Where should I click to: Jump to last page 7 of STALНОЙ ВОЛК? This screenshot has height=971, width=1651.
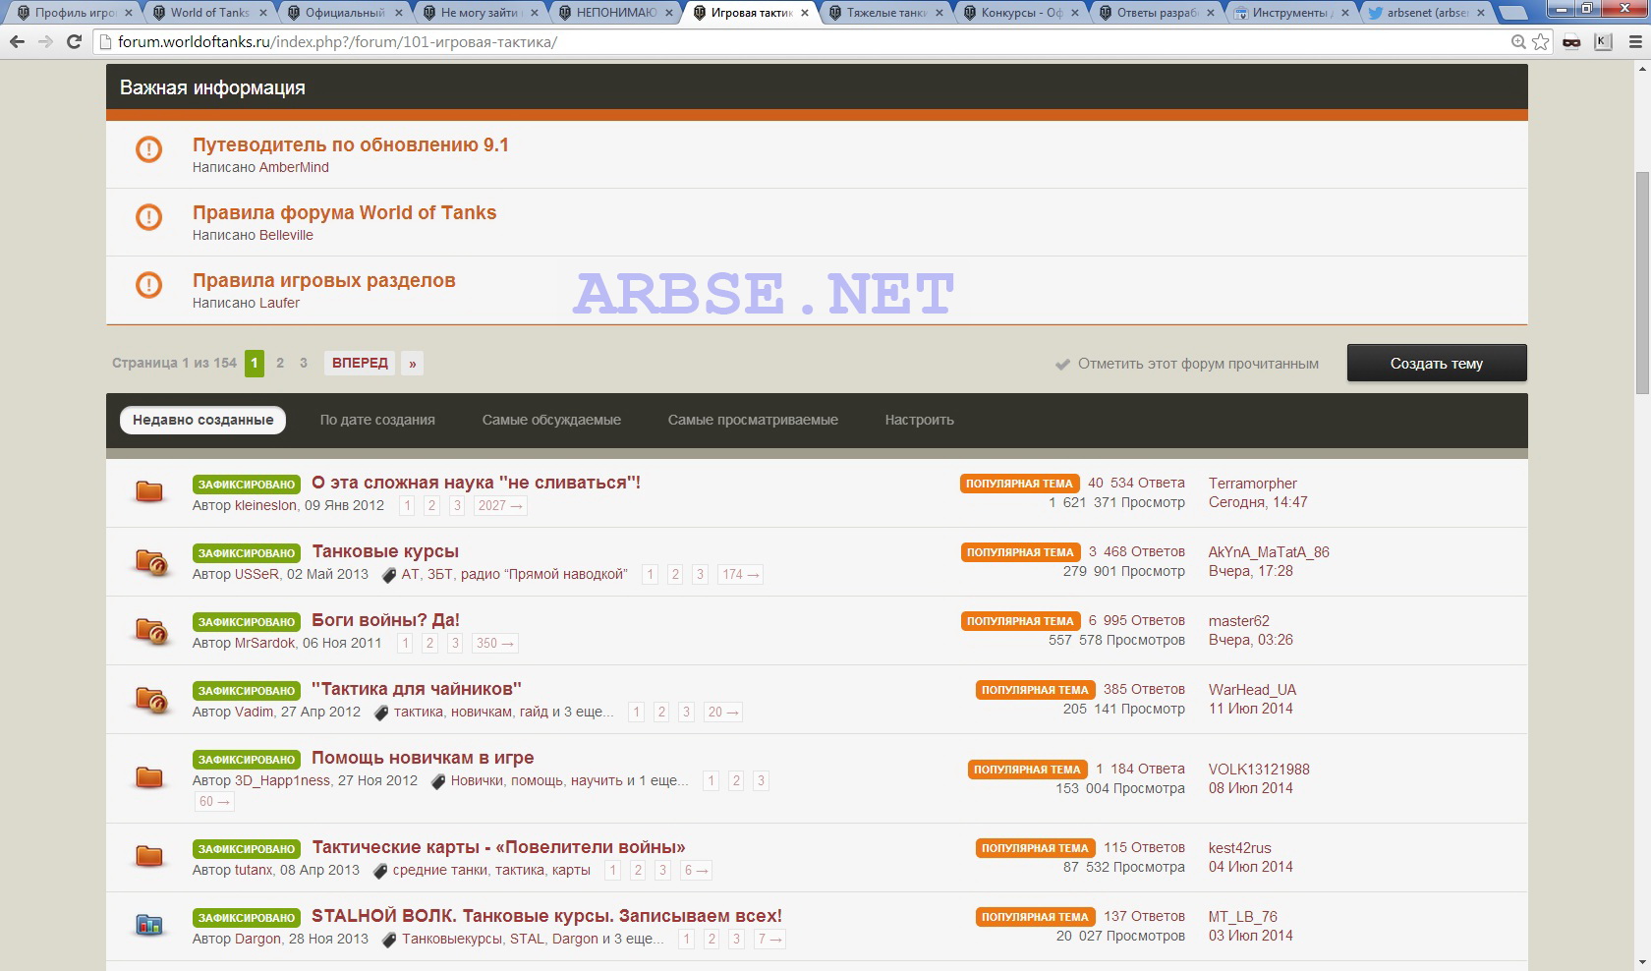point(769,939)
